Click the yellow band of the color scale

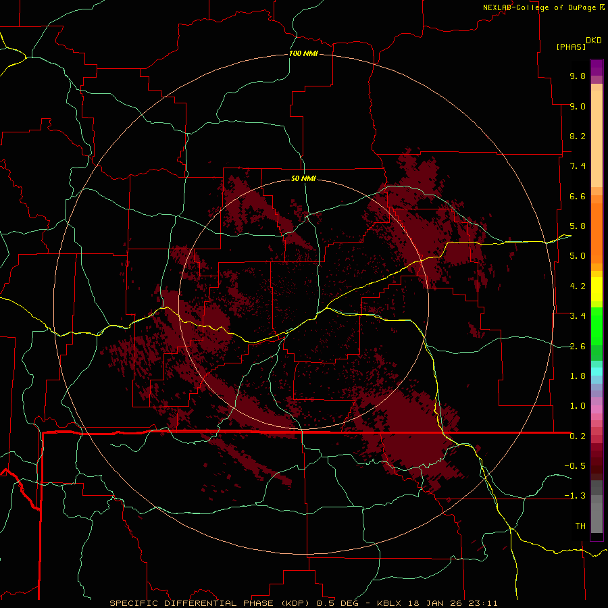click(597, 289)
